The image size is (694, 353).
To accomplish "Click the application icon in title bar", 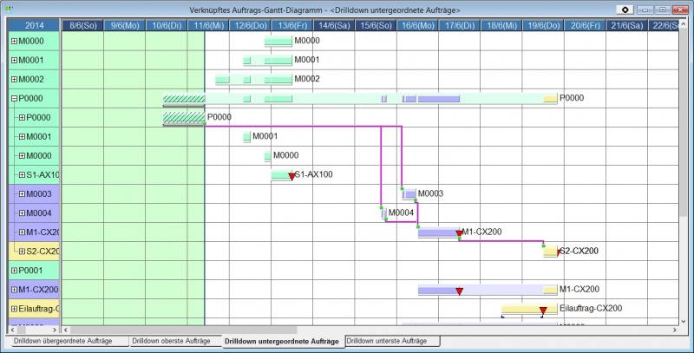I will click(10, 9).
